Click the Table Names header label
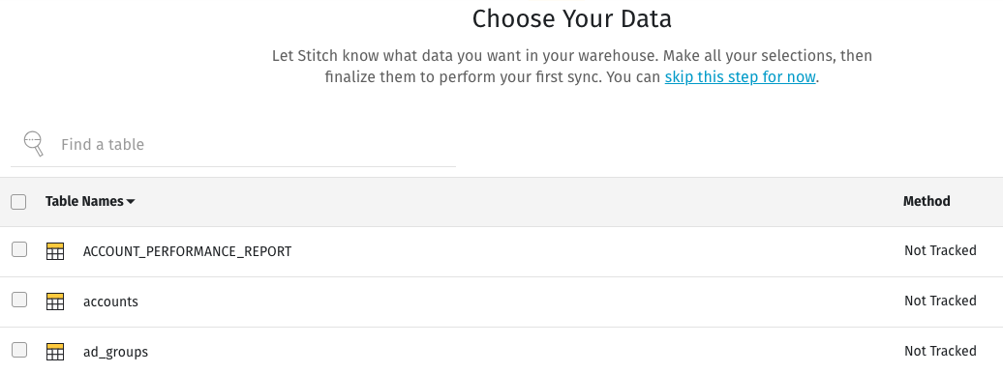Viewport: 1003px width, 373px height. 84,201
